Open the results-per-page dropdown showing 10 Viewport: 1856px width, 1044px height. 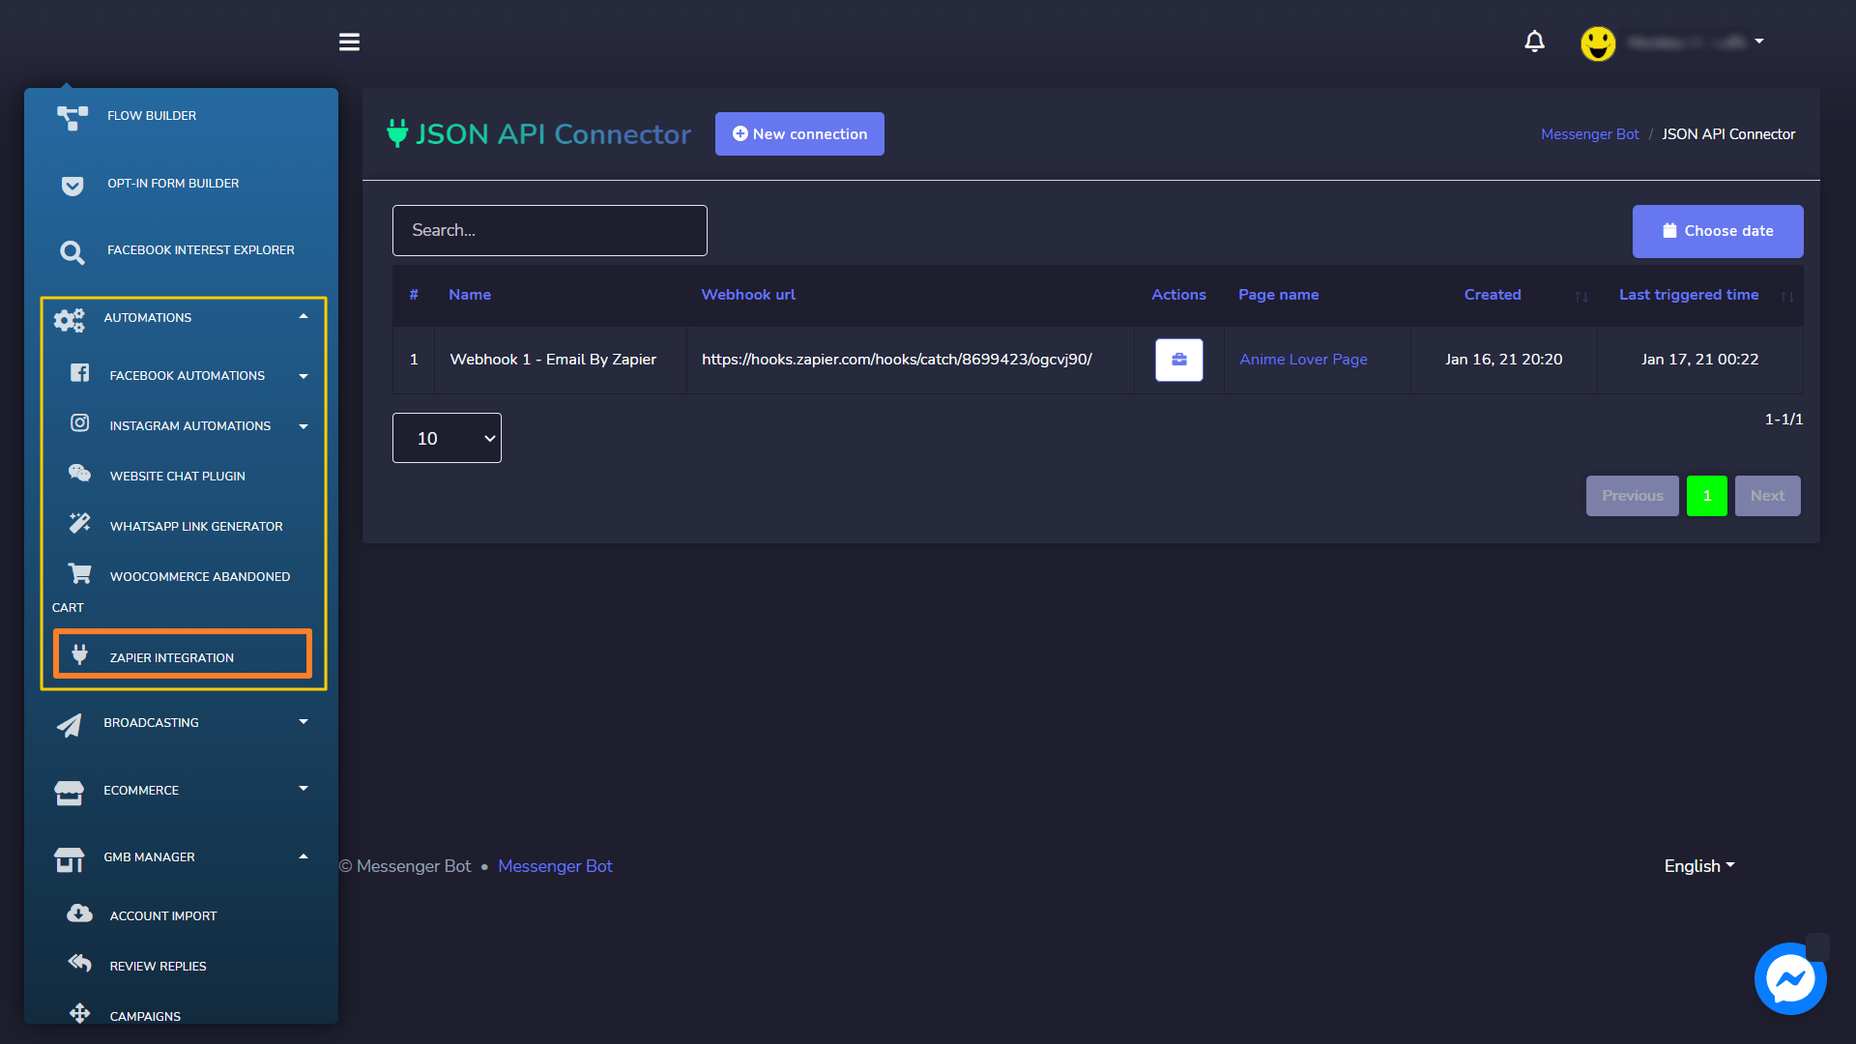click(x=448, y=437)
